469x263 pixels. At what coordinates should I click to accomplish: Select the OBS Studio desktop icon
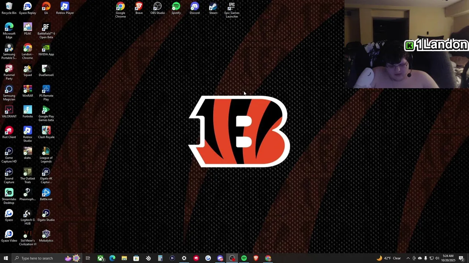pyautogui.click(x=158, y=9)
